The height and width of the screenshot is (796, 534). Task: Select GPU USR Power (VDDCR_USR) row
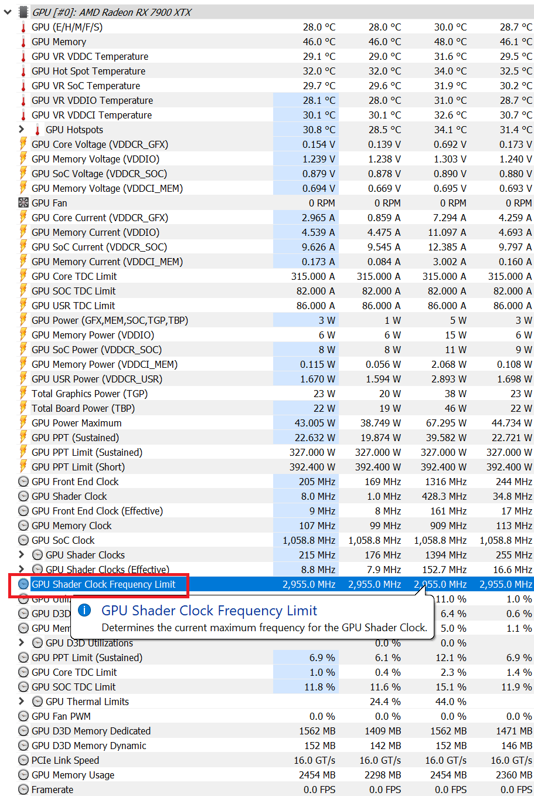(275, 379)
